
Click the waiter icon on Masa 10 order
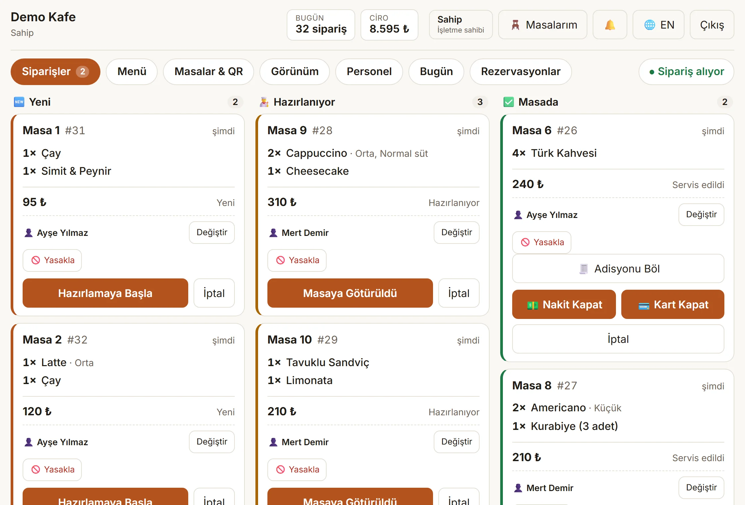point(273,442)
